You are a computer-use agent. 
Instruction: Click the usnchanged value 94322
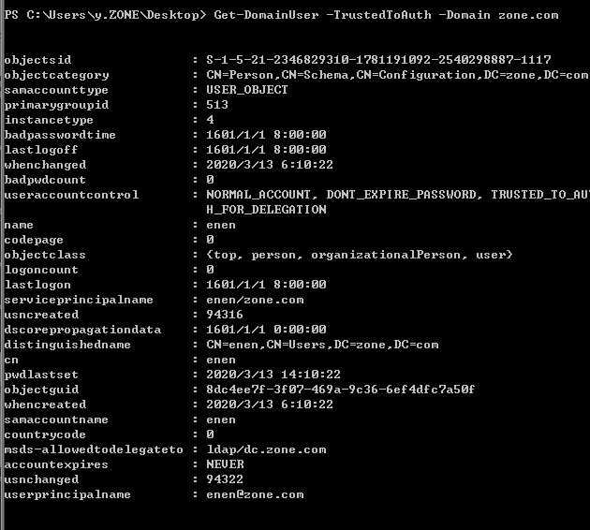(x=225, y=479)
